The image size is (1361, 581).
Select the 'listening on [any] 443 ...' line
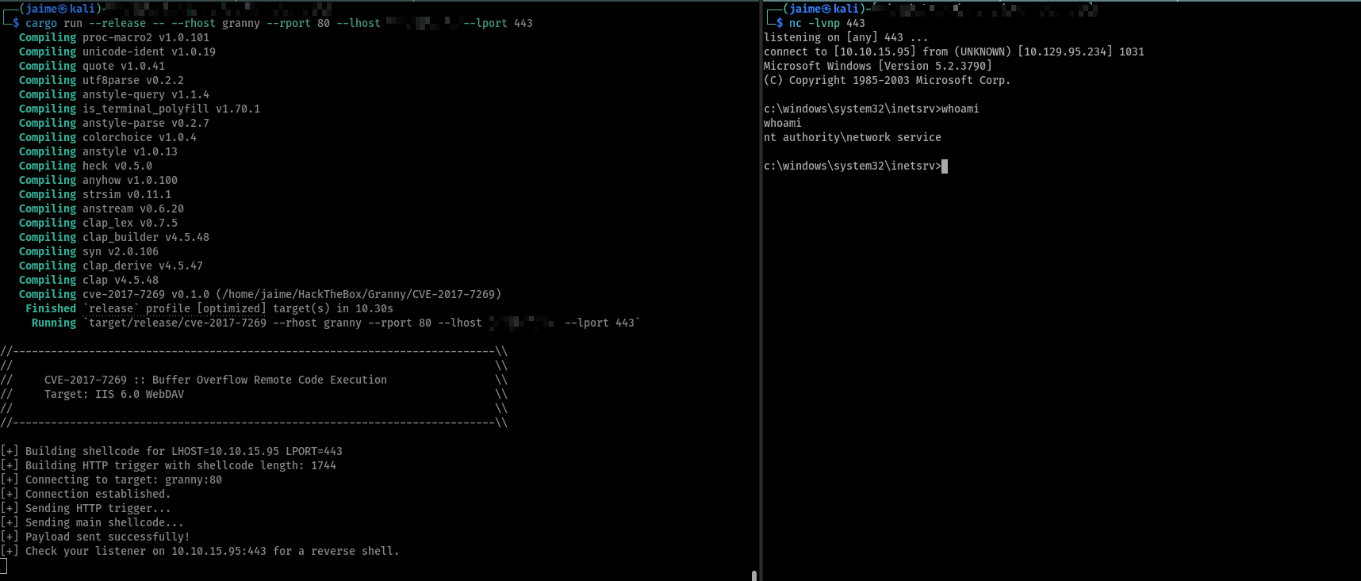tap(846, 37)
